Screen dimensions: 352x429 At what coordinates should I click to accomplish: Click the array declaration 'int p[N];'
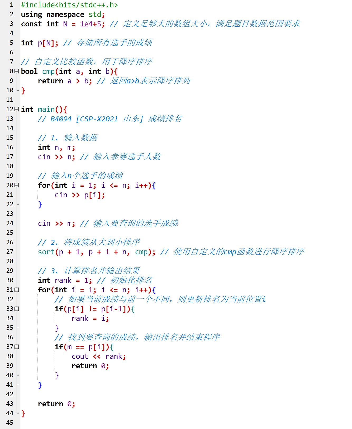[40, 43]
